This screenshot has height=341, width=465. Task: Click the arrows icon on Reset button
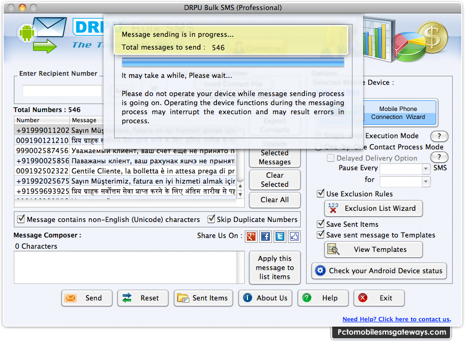tap(127, 298)
